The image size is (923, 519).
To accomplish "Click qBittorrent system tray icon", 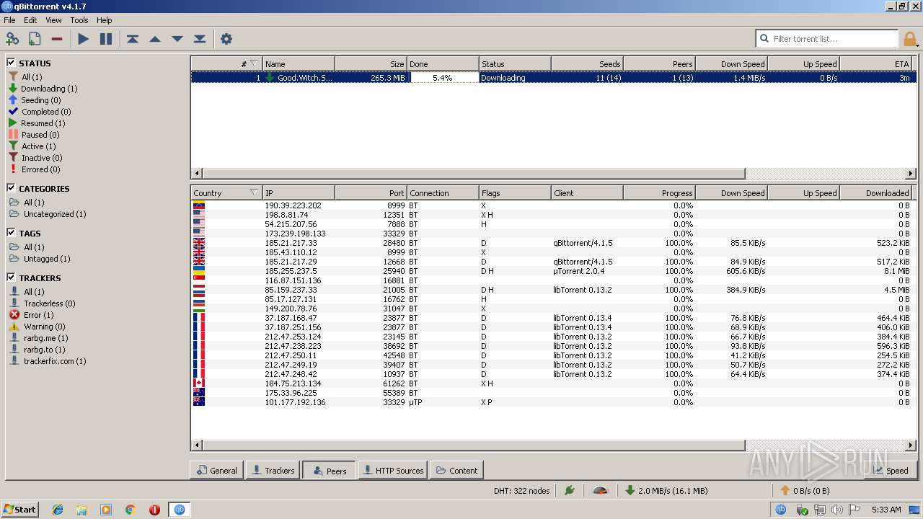I will tap(780, 510).
